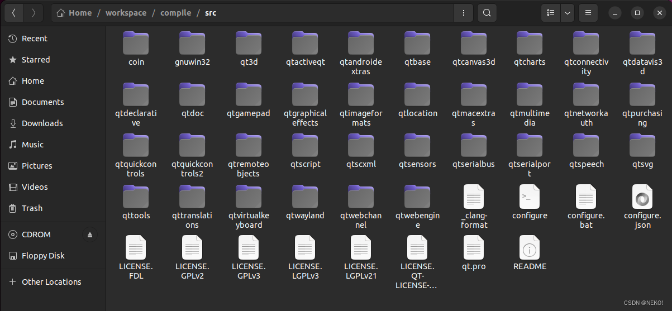The width and height of the screenshot is (672, 311).
Task: Switch to list view icon
Action: click(550, 12)
